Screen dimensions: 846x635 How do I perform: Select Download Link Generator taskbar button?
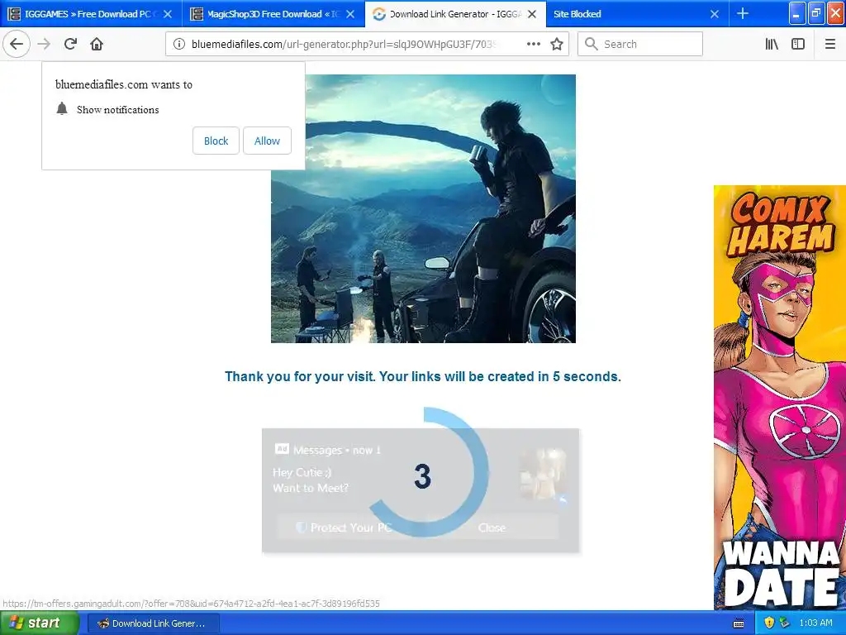153,623
